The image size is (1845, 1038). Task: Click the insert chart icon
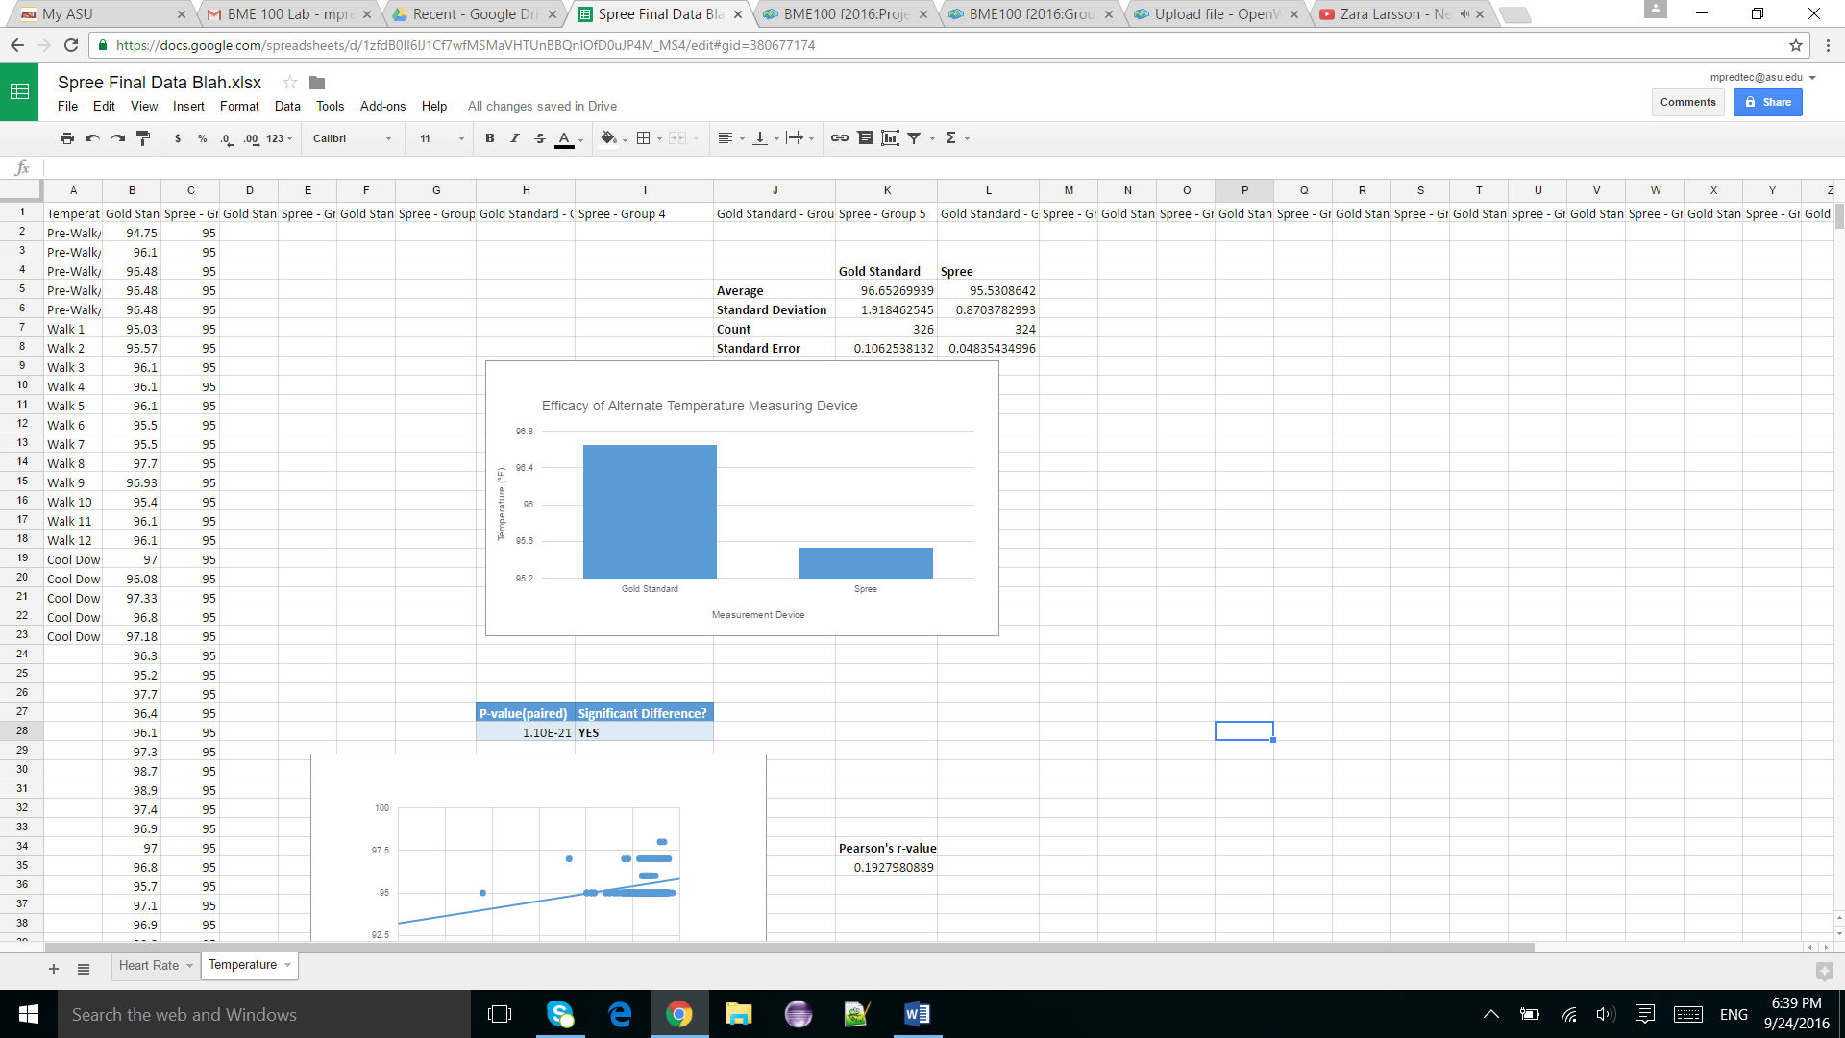tap(890, 138)
